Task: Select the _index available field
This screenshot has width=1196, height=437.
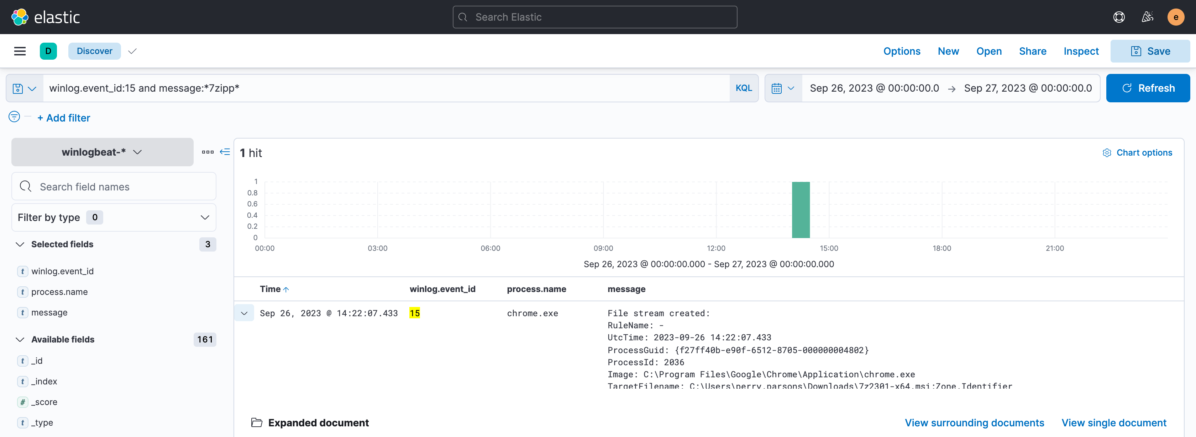Action: 44,381
